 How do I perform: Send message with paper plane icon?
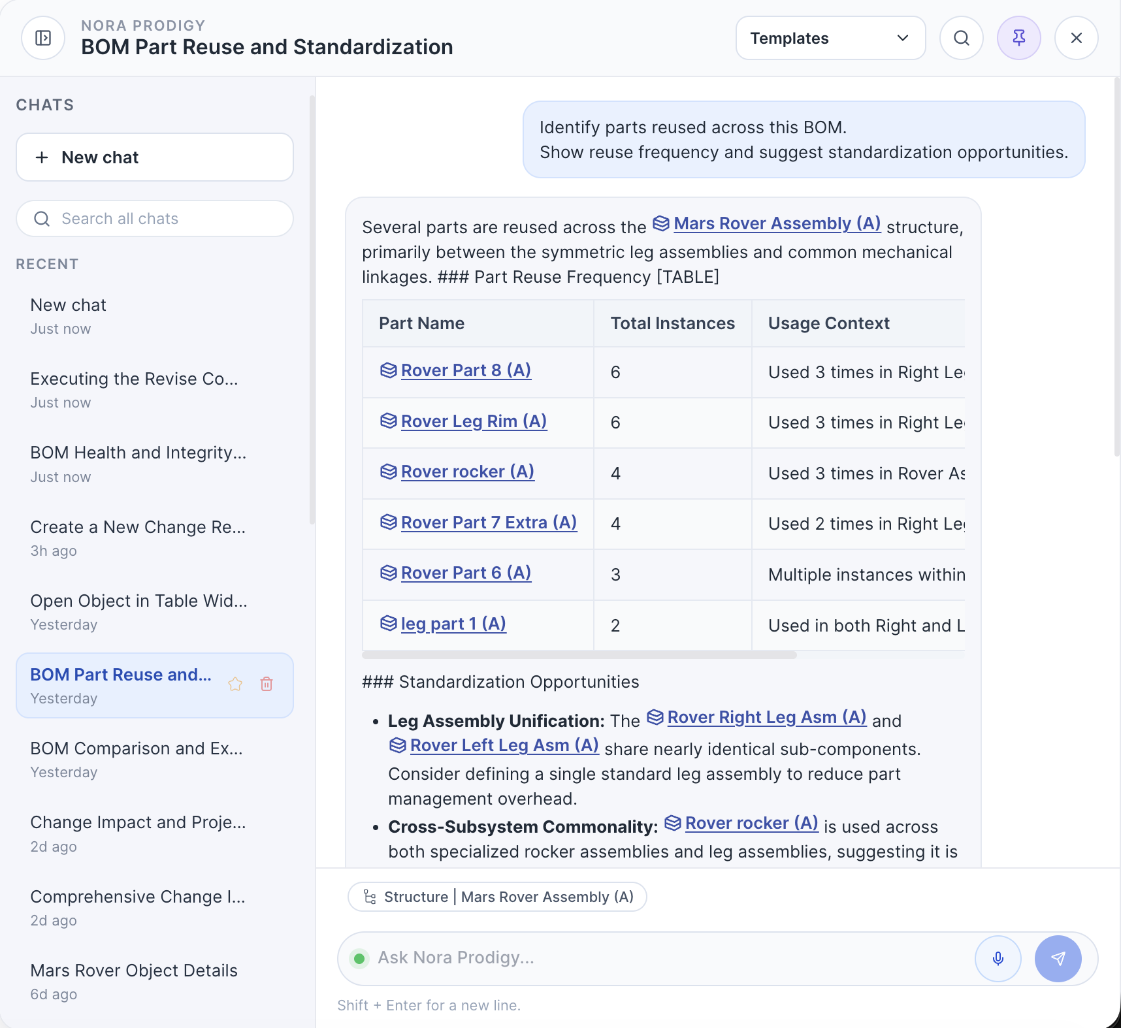[x=1058, y=958]
